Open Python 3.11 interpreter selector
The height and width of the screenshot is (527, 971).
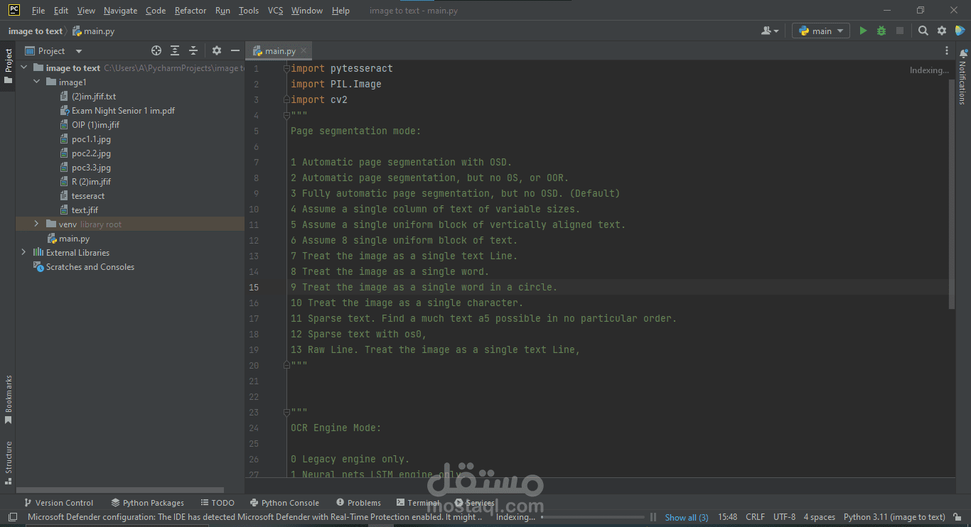tap(894, 517)
